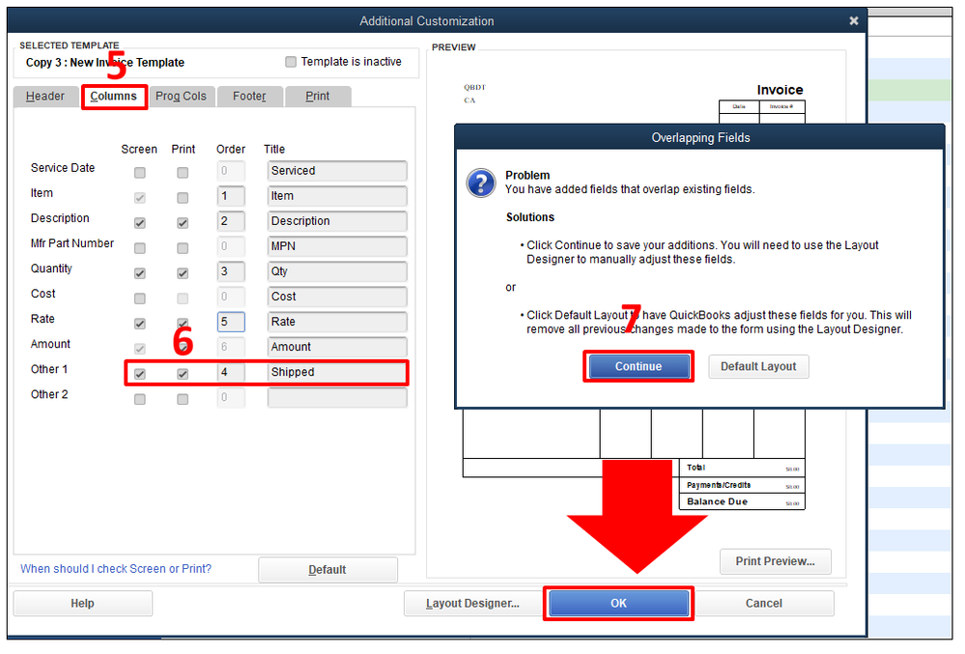Open 'When should I check Screen or Print?' link
The image size is (965, 654).
pos(116,569)
